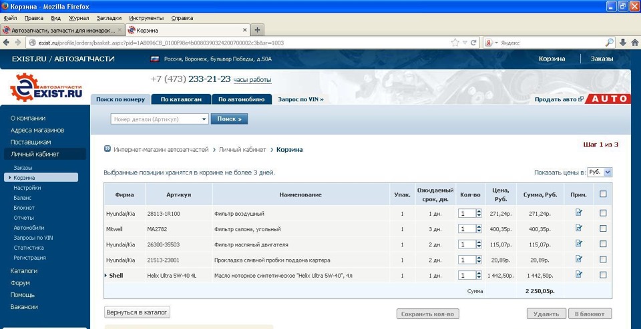Viewport: 641px width, 329px height.
Task: Open the Журнал menu
Action: (x=79, y=18)
